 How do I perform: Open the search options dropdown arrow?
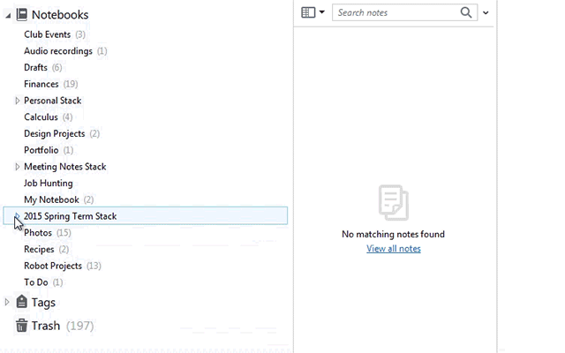pos(486,13)
